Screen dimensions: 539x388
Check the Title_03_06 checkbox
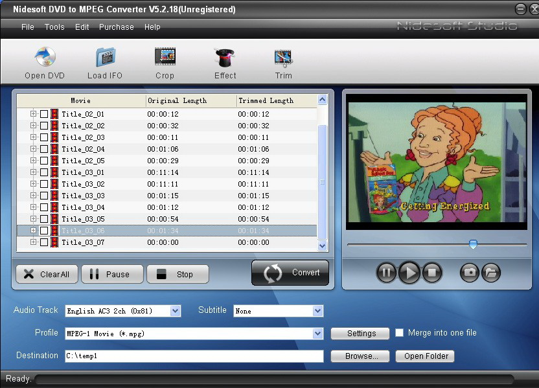44,231
